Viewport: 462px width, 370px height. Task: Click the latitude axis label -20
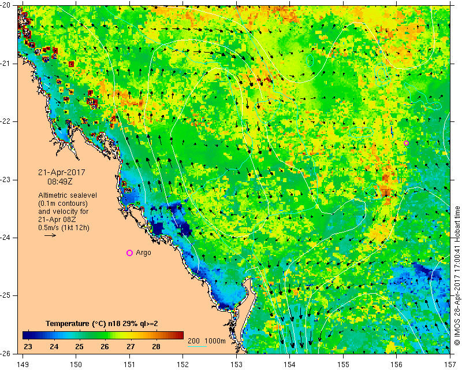coord(6,5)
